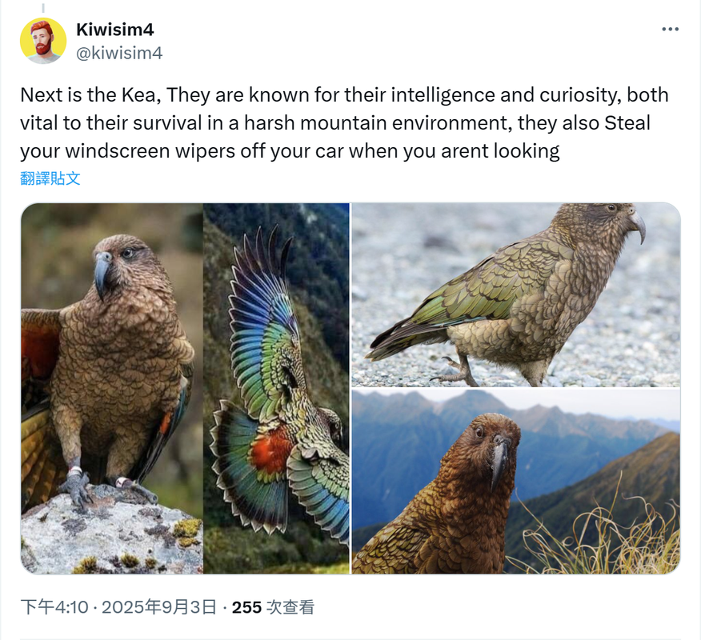The width and height of the screenshot is (701, 640).
Task: Open the kea with mountains photo
Action: (516, 482)
